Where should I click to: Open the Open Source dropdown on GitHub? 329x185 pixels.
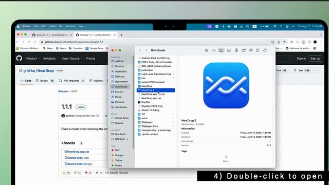pyautogui.click(x=72, y=59)
